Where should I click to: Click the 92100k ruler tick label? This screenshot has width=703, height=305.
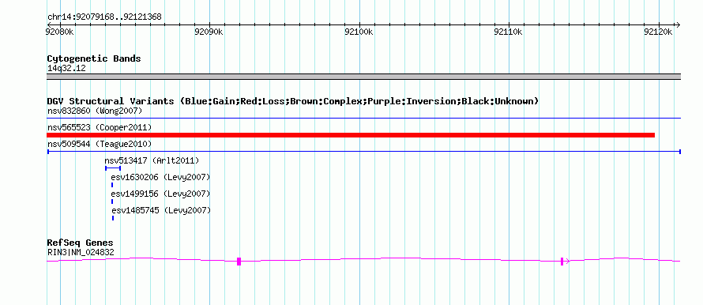(x=359, y=32)
